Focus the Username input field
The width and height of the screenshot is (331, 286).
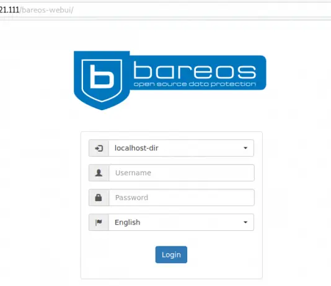pyautogui.click(x=182, y=173)
